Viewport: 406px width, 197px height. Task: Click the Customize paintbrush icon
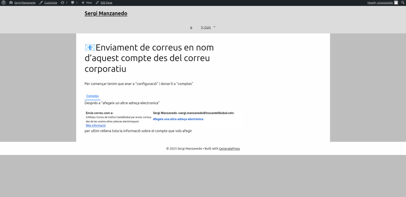point(41,2)
